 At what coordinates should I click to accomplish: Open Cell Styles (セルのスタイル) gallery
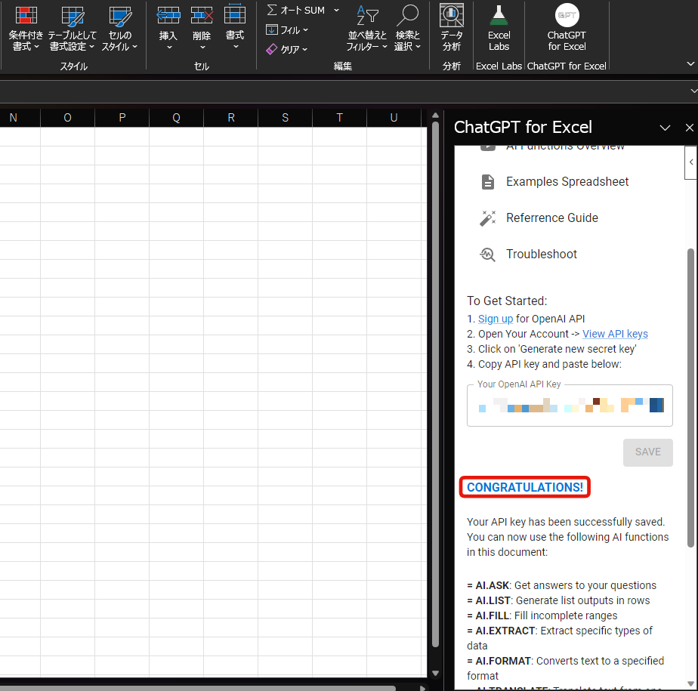[x=120, y=29]
